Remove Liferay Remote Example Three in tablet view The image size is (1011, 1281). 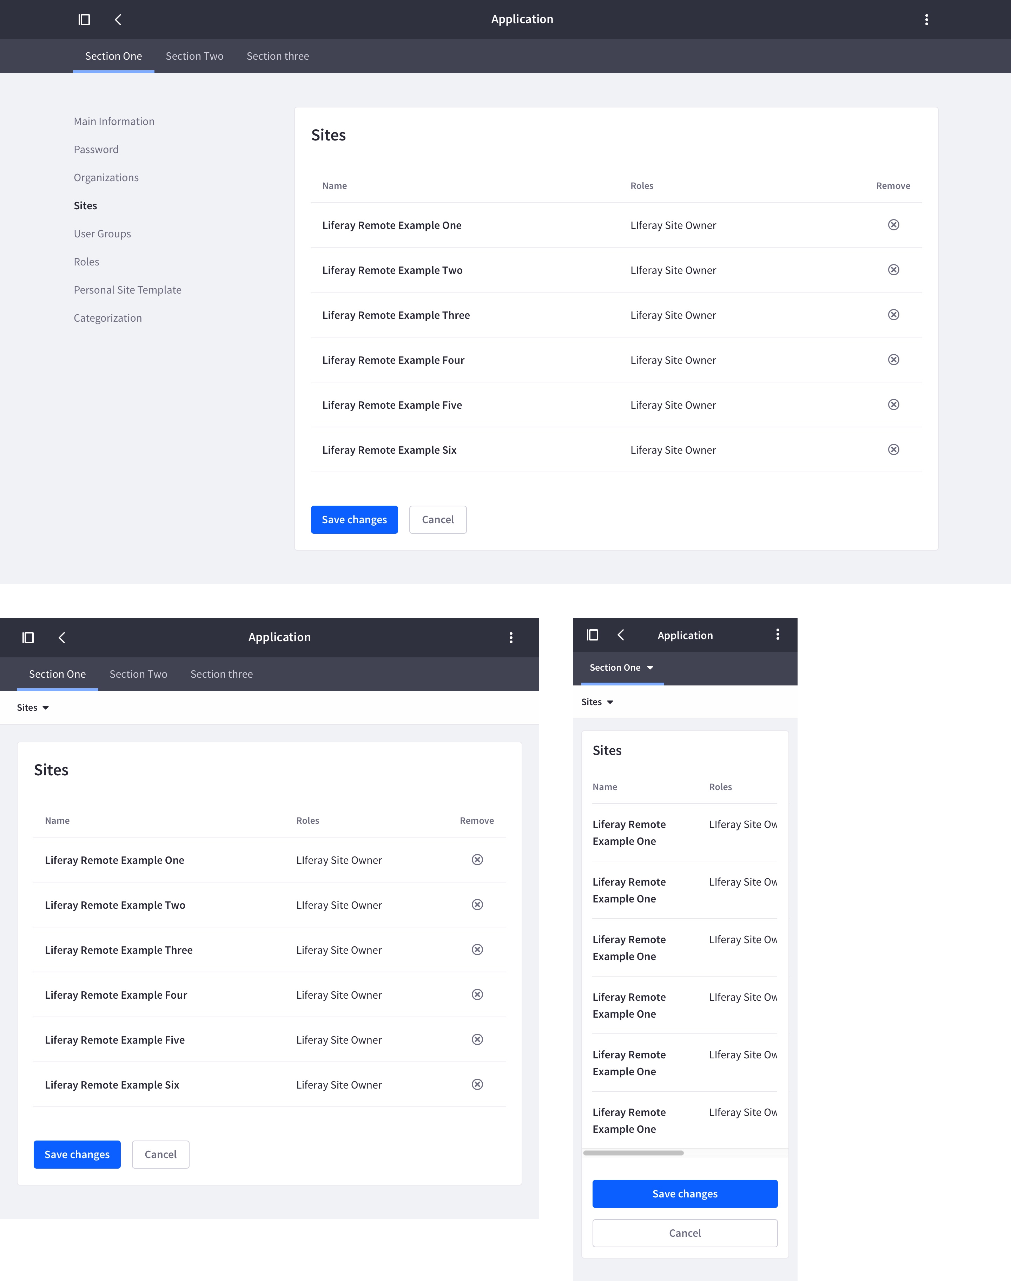(477, 950)
